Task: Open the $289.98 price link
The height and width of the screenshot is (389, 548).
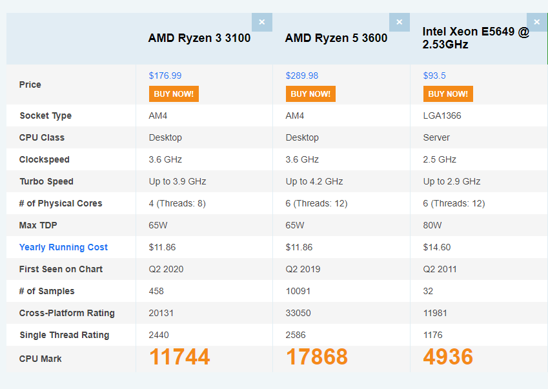Action: click(x=302, y=75)
